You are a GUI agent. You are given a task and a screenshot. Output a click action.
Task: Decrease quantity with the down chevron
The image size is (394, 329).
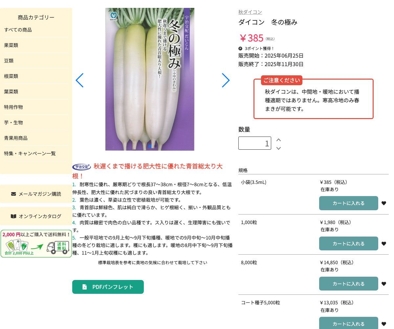(x=278, y=148)
